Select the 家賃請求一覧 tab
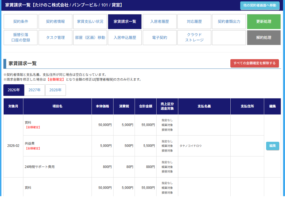The width and height of the screenshot is (285, 199). [x=125, y=21]
